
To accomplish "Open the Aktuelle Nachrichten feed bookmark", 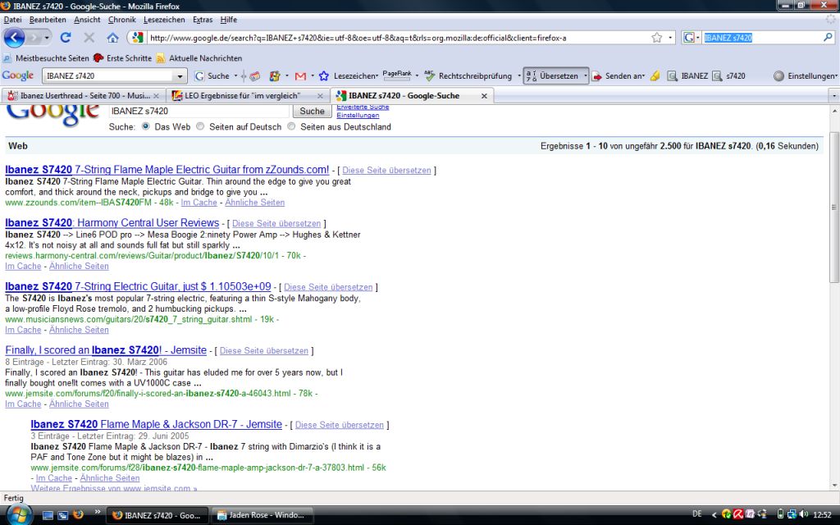I will 199,58.
